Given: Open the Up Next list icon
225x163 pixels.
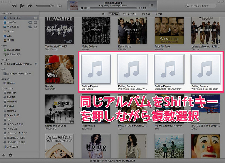Looking at the screenshot, I should [152, 6].
